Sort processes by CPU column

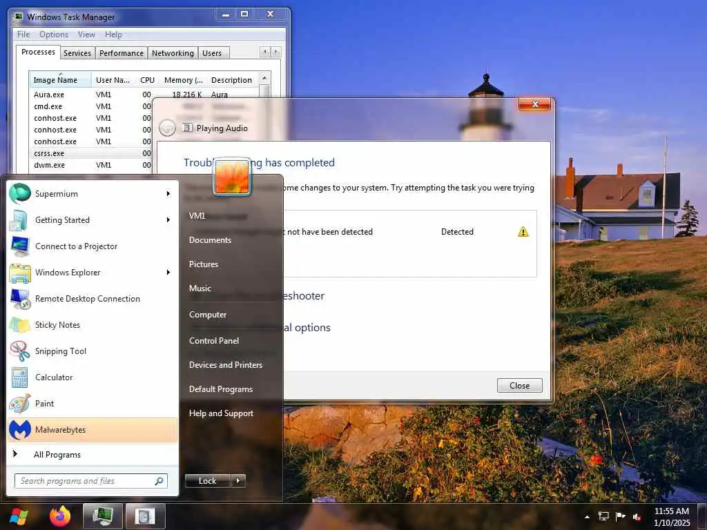pyautogui.click(x=147, y=80)
